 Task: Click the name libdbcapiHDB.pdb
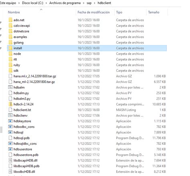coord(26,166)
